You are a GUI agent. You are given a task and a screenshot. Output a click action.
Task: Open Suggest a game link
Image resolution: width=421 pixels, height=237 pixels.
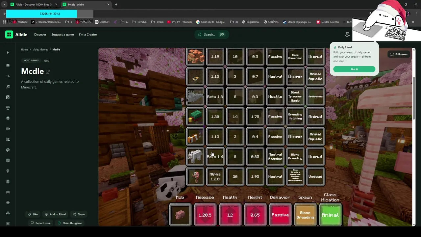click(62, 35)
